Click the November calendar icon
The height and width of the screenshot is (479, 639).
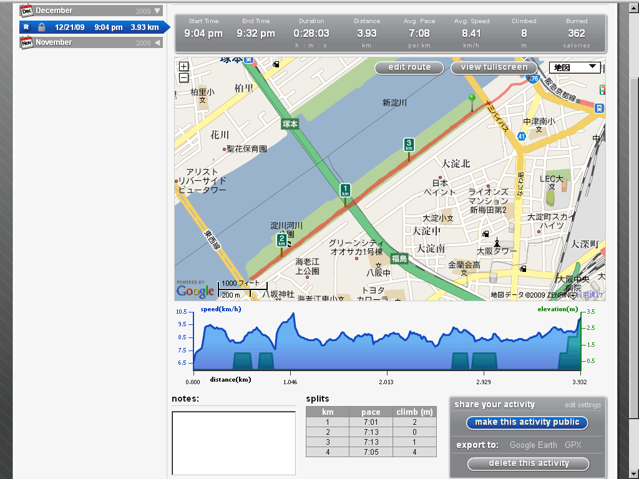click(x=26, y=42)
